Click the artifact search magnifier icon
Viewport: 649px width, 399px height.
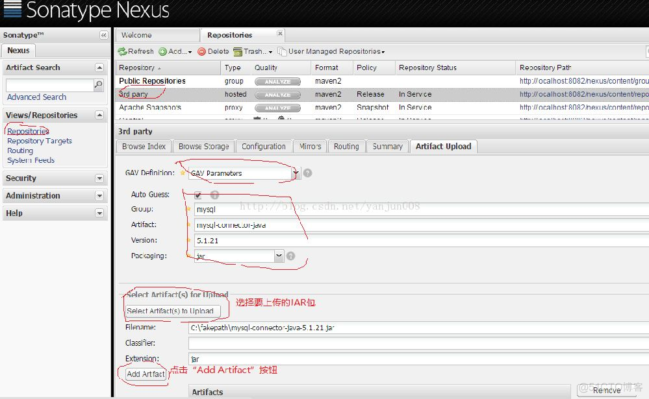tap(99, 85)
